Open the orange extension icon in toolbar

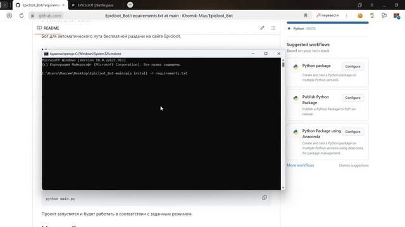[360, 16]
